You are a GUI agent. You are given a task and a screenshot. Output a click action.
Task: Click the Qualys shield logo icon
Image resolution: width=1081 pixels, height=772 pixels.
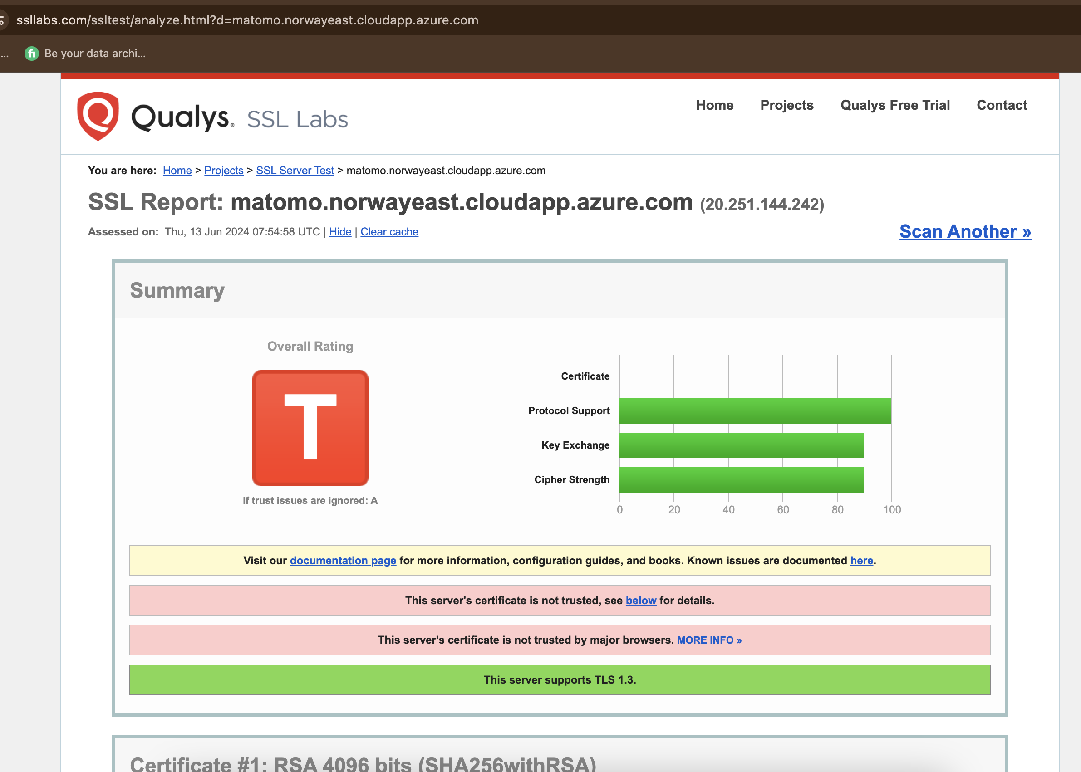(x=98, y=117)
